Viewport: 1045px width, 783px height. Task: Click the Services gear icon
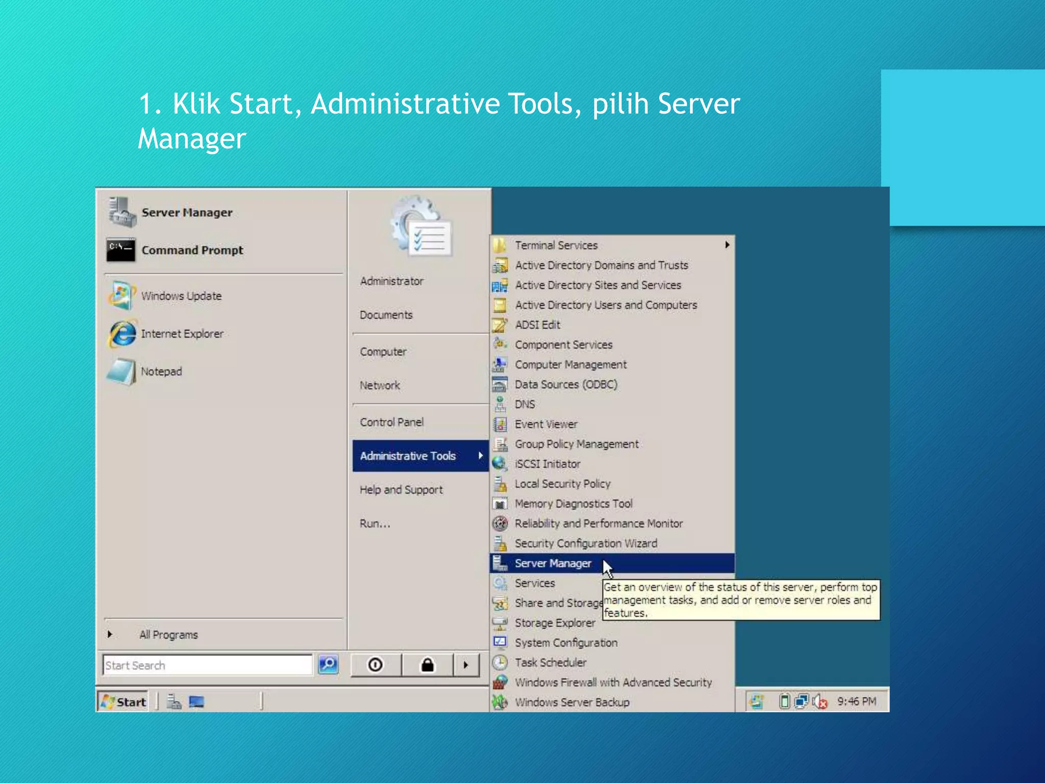click(x=500, y=583)
